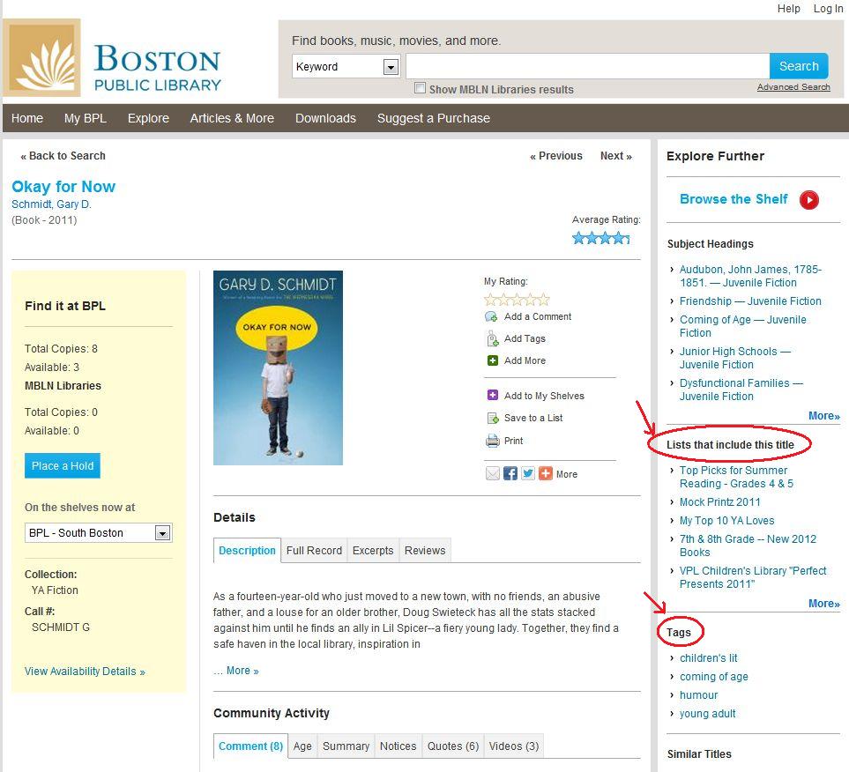Click the Log In link
The height and width of the screenshot is (772, 849).
(828, 8)
